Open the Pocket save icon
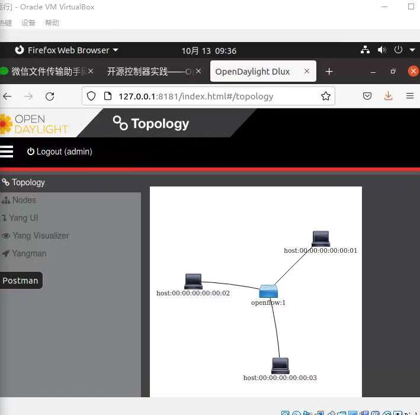The height and width of the screenshot is (415, 420). click(x=367, y=96)
